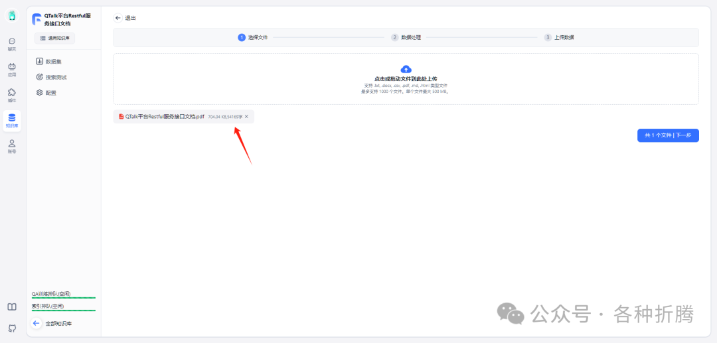Click the knowledge base logo icon
Viewport: 717px width, 343px height.
tap(37, 19)
